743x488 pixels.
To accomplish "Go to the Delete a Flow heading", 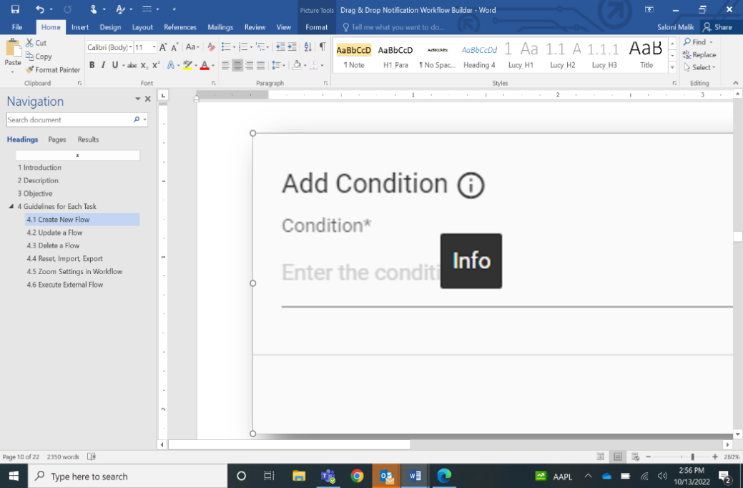I will click(x=53, y=245).
